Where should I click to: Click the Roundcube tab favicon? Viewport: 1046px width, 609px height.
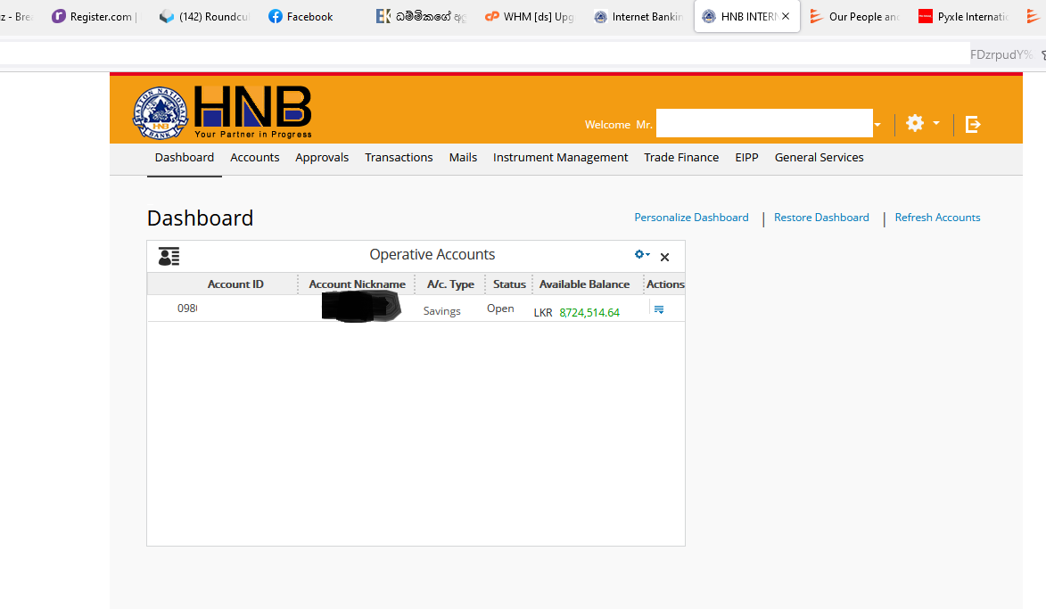click(167, 17)
